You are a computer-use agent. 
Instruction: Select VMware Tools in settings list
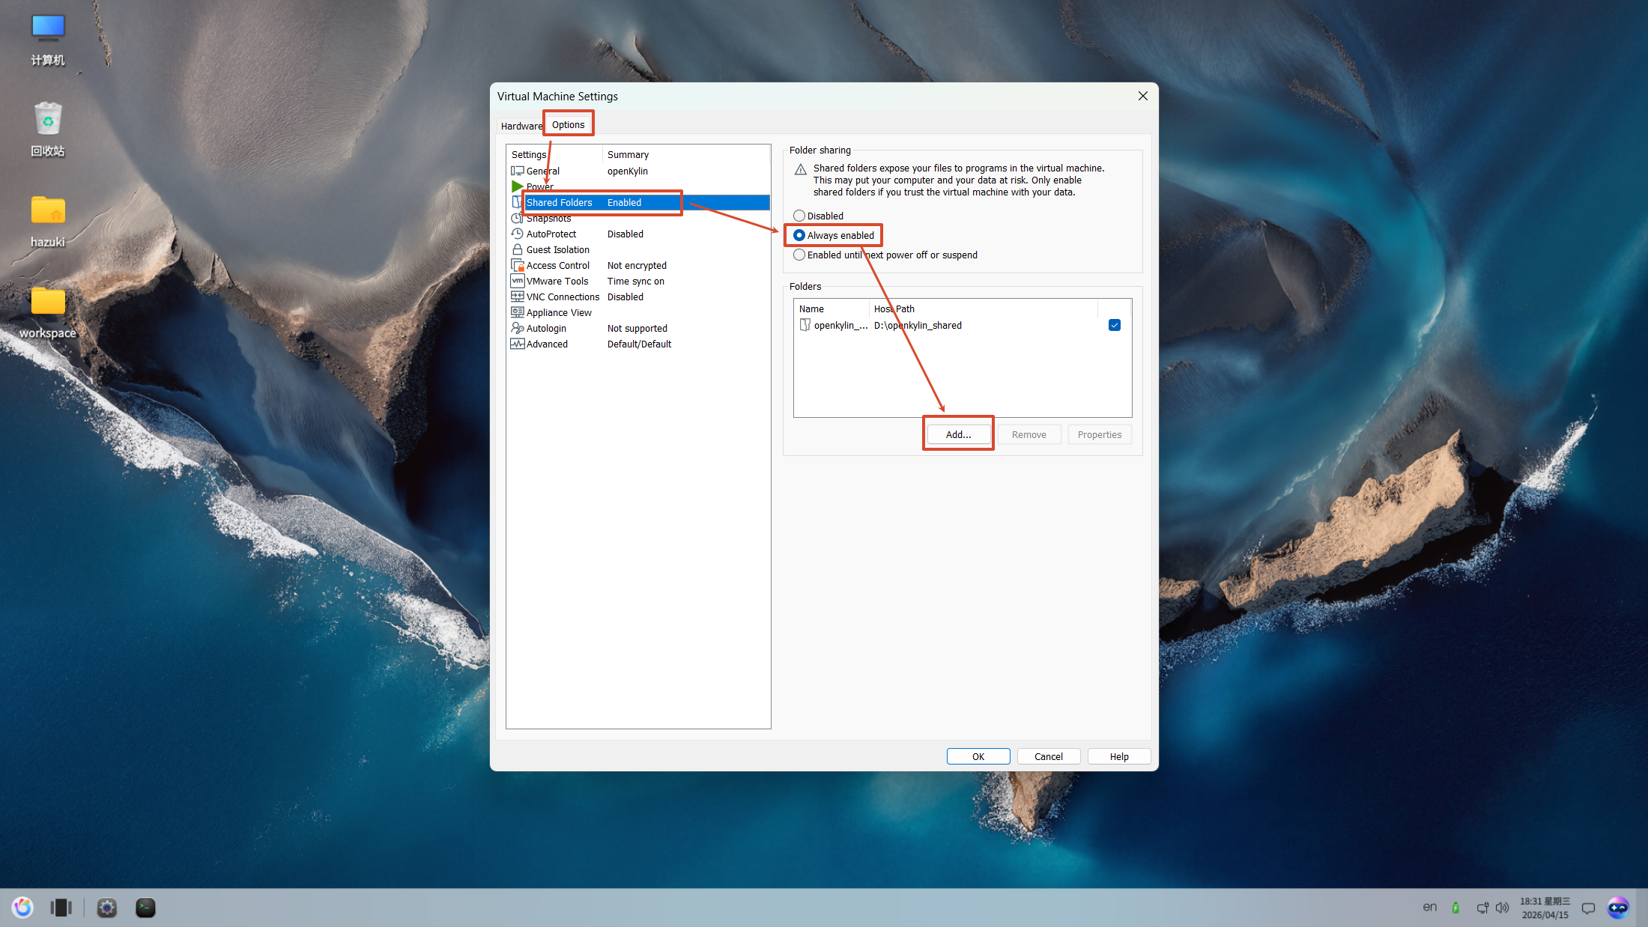[557, 282]
